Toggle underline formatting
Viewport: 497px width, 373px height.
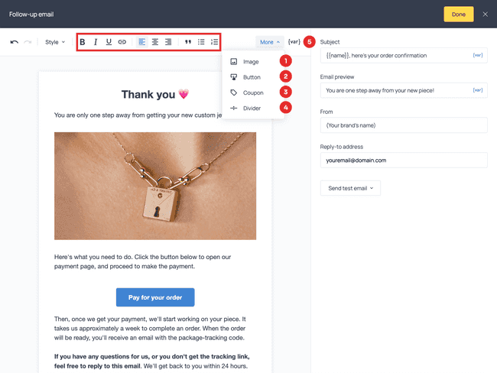pyautogui.click(x=109, y=42)
